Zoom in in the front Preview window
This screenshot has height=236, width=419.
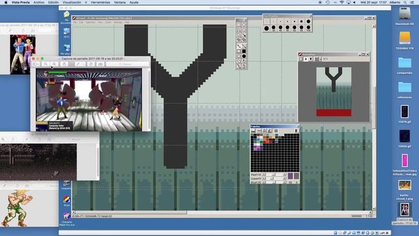(54, 64)
